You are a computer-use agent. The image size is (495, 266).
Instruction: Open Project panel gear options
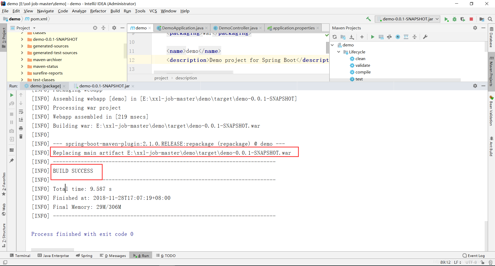point(114,28)
